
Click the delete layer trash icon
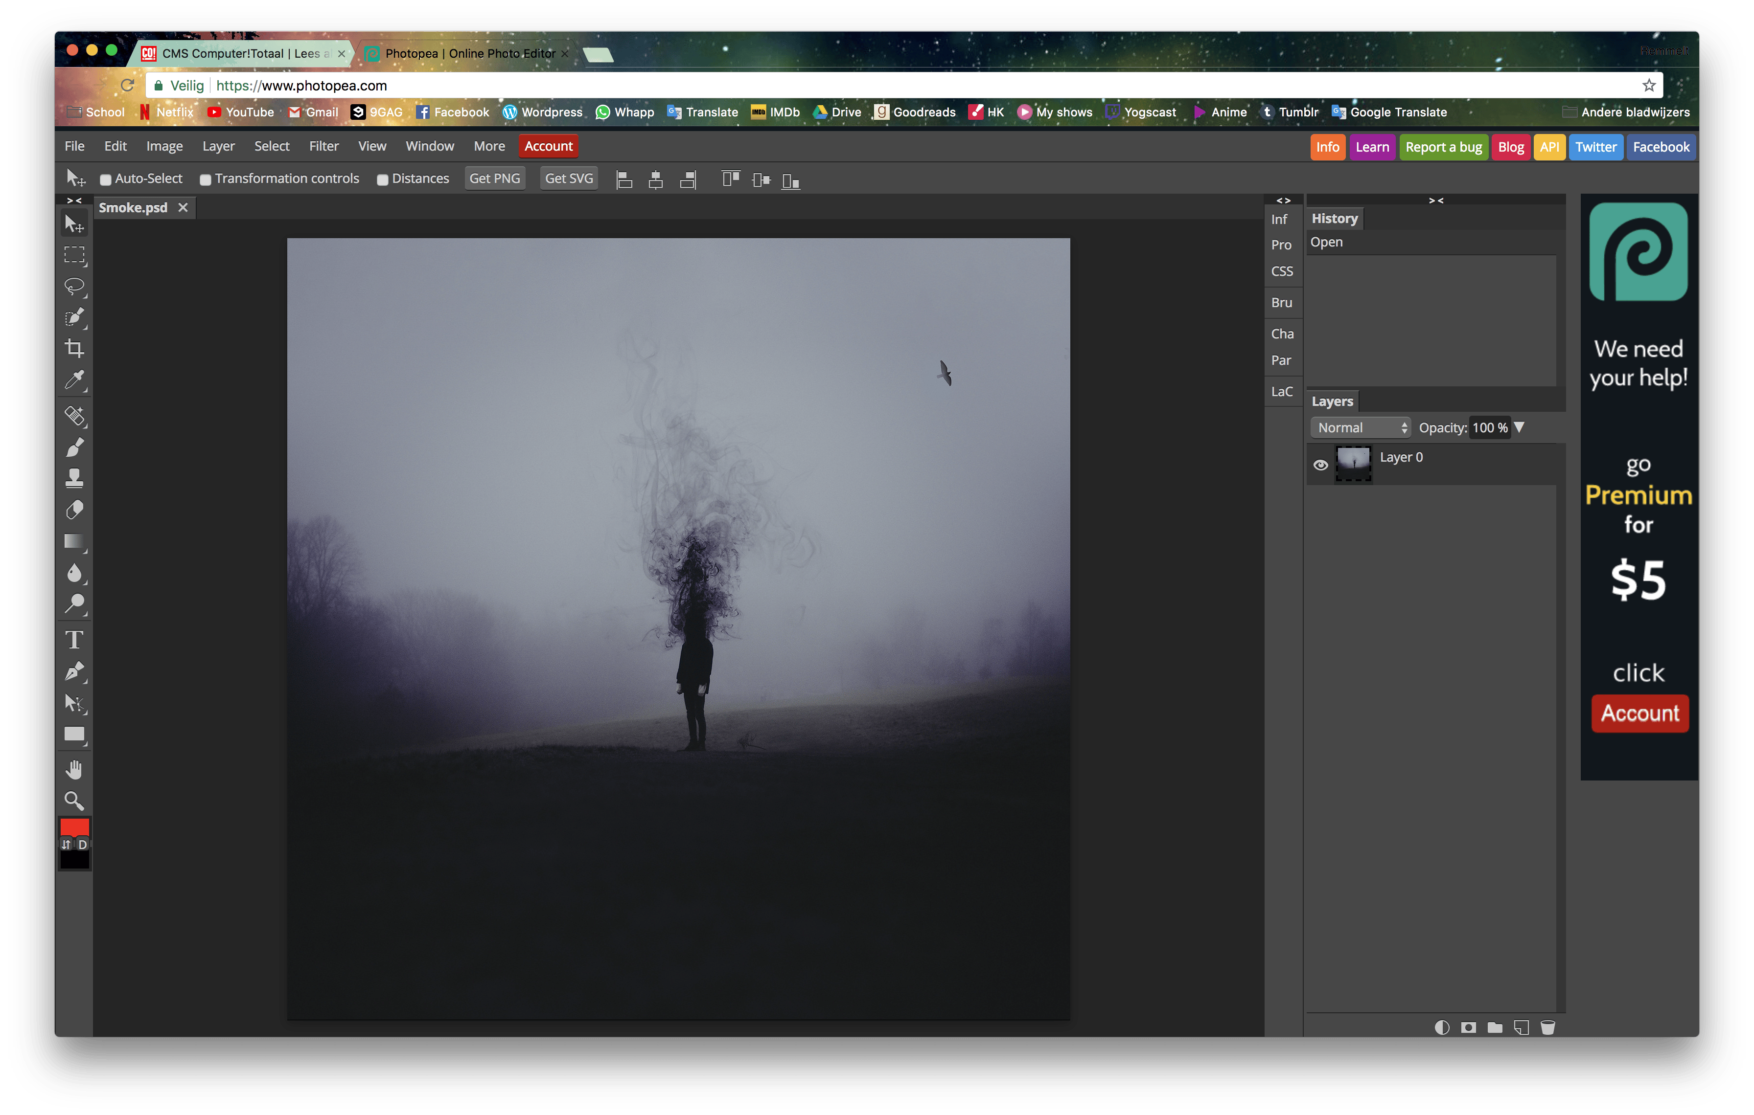click(1548, 1027)
